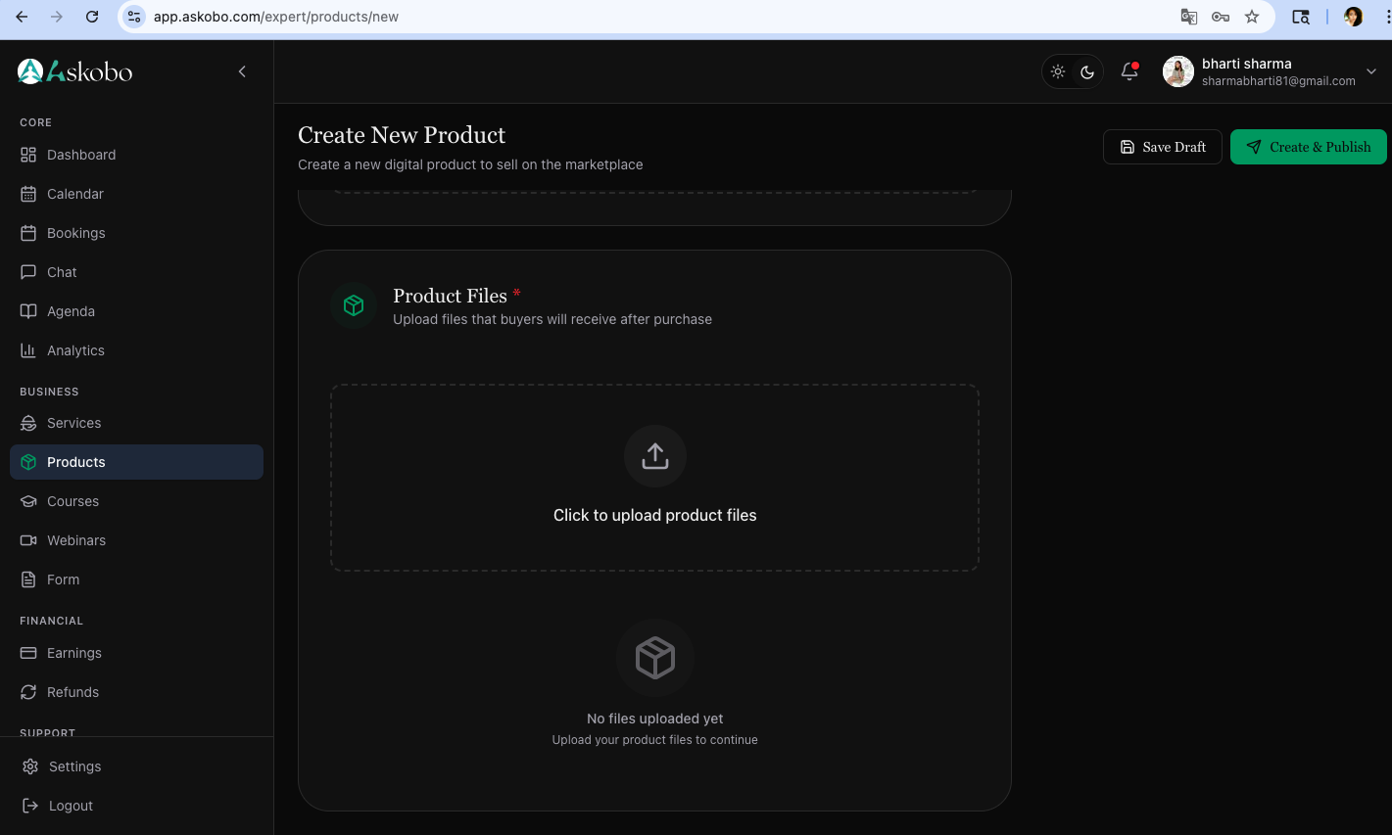Click the Save Draft button
This screenshot has width=1392, height=835.
pyautogui.click(x=1162, y=147)
